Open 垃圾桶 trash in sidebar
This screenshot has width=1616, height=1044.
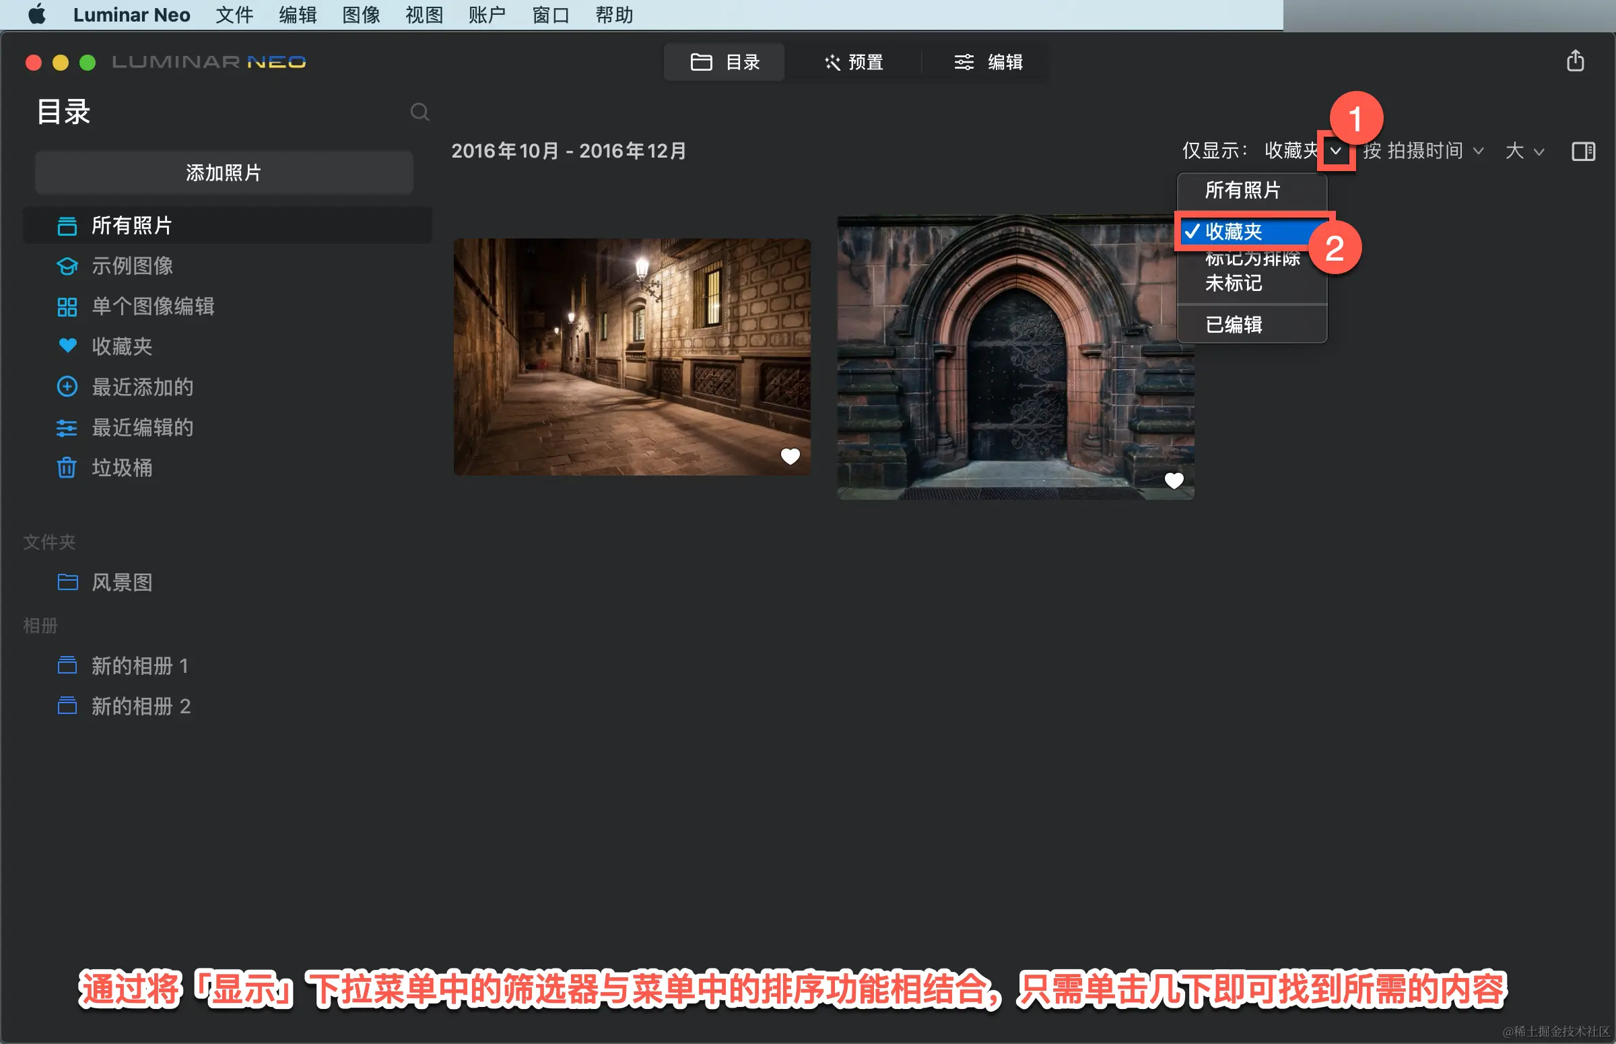(x=122, y=467)
